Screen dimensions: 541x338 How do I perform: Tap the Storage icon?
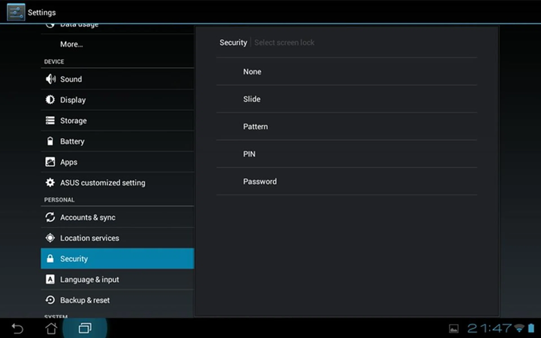tap(50, 121)
